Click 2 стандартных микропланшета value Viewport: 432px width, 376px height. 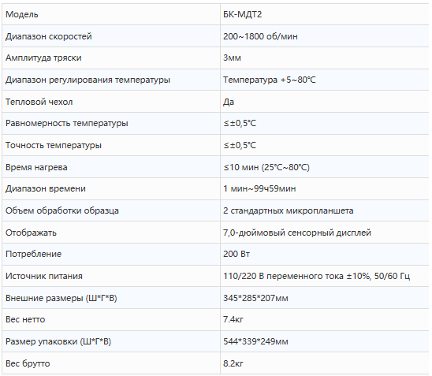tap(289, 210)
